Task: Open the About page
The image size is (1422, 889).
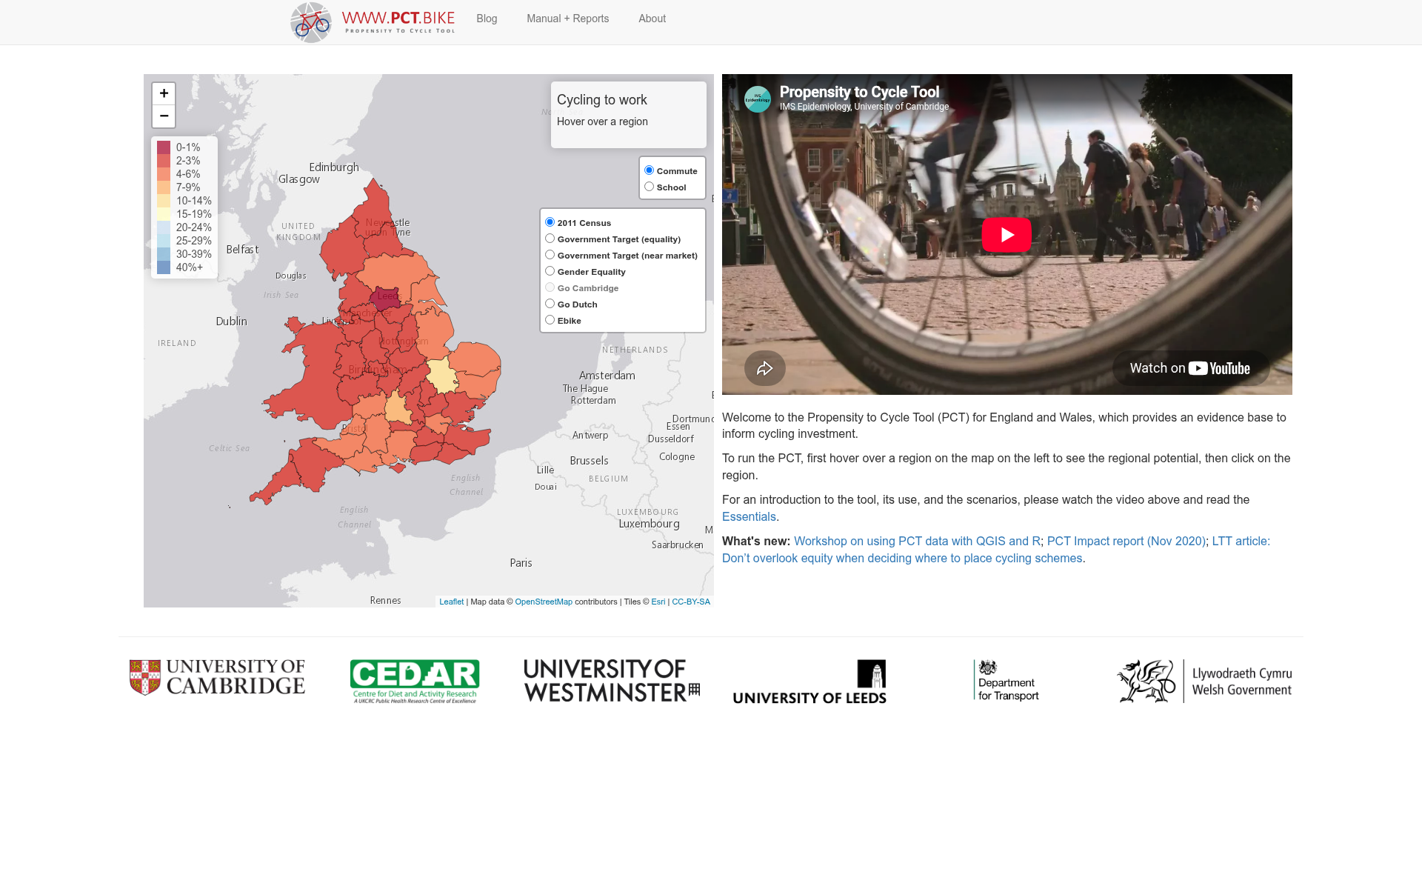Action: 652,19
